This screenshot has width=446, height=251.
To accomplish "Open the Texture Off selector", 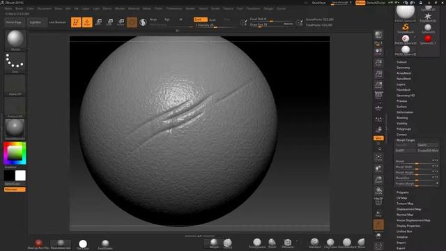I will (15, 107).
